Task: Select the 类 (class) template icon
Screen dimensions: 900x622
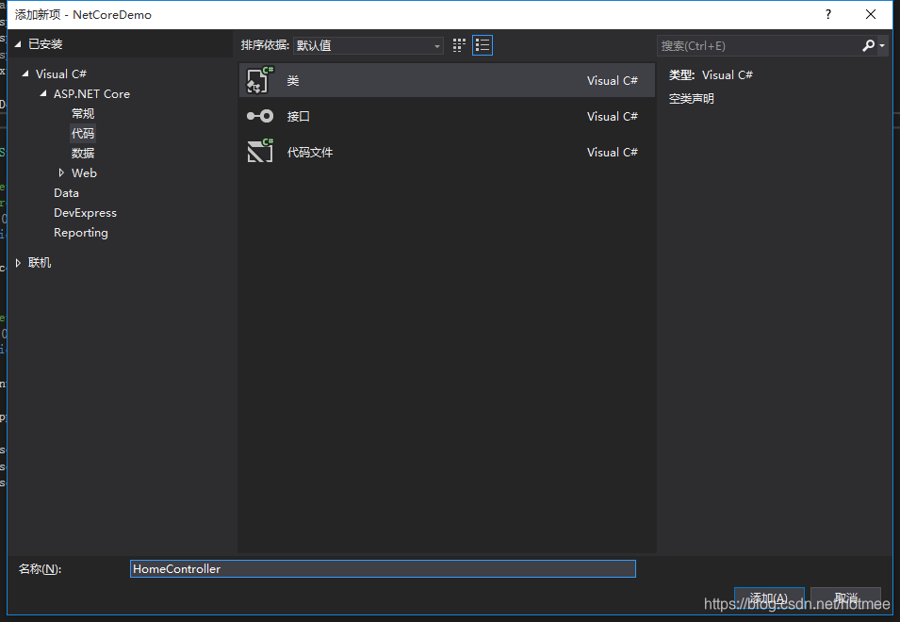Action: (x=259, y=80)
